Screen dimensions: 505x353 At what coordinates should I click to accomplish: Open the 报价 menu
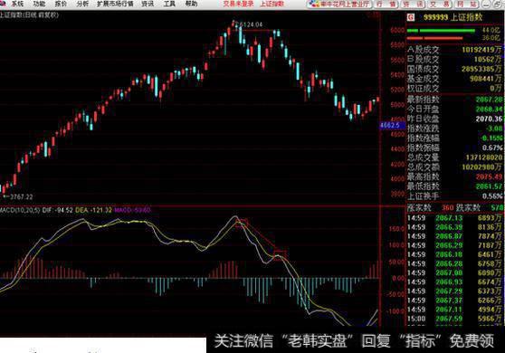[61, 4]
